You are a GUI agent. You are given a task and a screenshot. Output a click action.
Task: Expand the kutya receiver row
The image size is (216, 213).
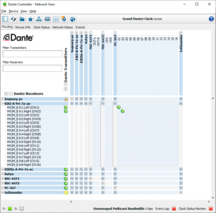(x=2, y=174)
